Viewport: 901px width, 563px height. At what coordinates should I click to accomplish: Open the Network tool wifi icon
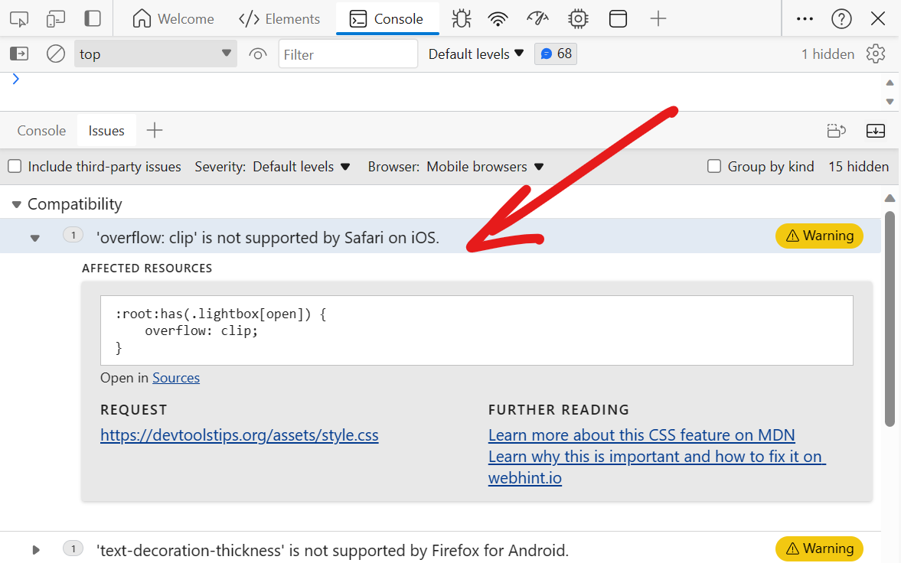(498, 18)
